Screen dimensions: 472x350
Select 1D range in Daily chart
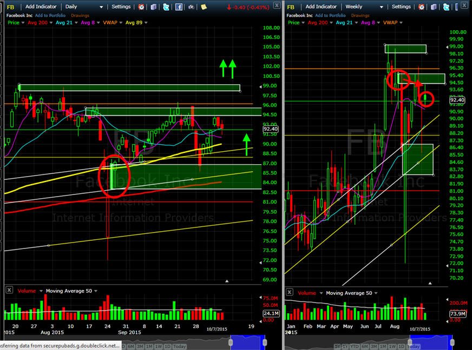point(167,346)
